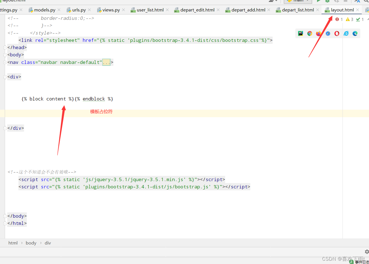Collapse the body tag fold marker

(x=5, y=55)
